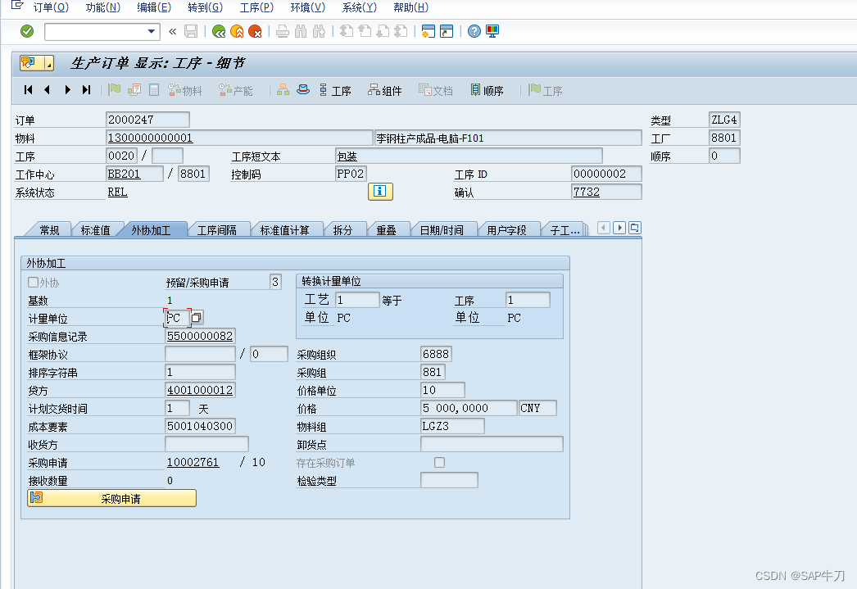Open value help next to 计量单位

197,317
